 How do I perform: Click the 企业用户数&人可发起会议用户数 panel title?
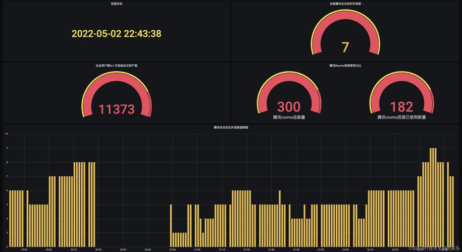(x=116, y=66)
